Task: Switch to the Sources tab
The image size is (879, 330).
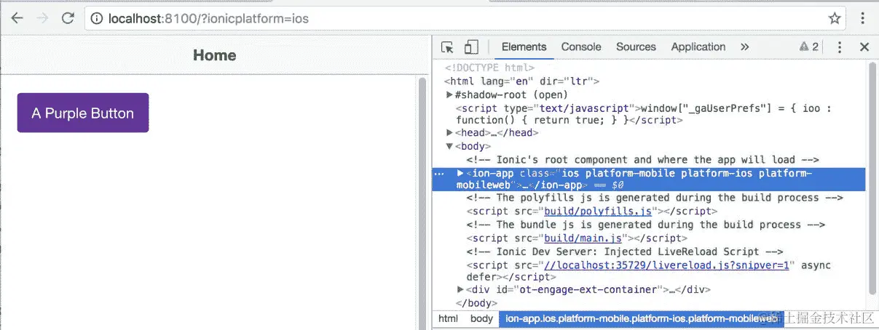Action: click(x=636, y=47)
